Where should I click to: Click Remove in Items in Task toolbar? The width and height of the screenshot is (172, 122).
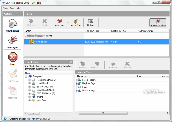[x=127, y=65]
